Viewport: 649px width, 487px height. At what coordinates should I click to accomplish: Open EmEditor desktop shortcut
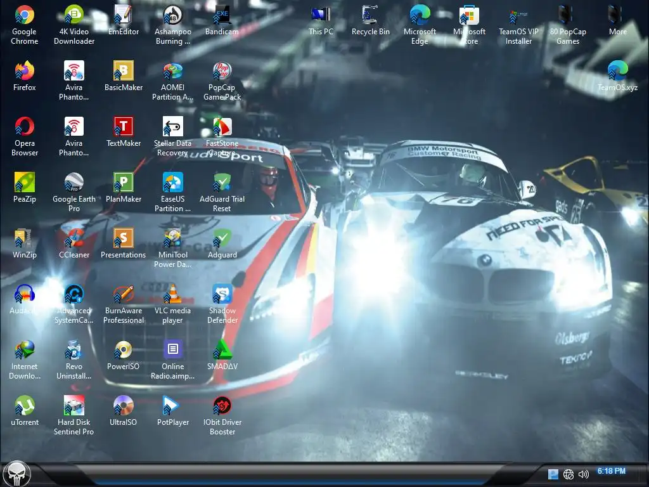click(123, 15)
